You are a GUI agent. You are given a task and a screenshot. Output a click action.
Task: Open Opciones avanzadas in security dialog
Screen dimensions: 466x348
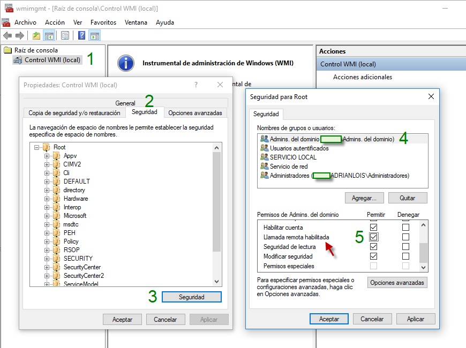[x=397, y=283]
